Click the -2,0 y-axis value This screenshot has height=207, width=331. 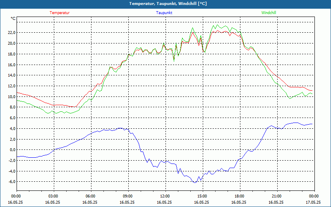tap(12, 161)
